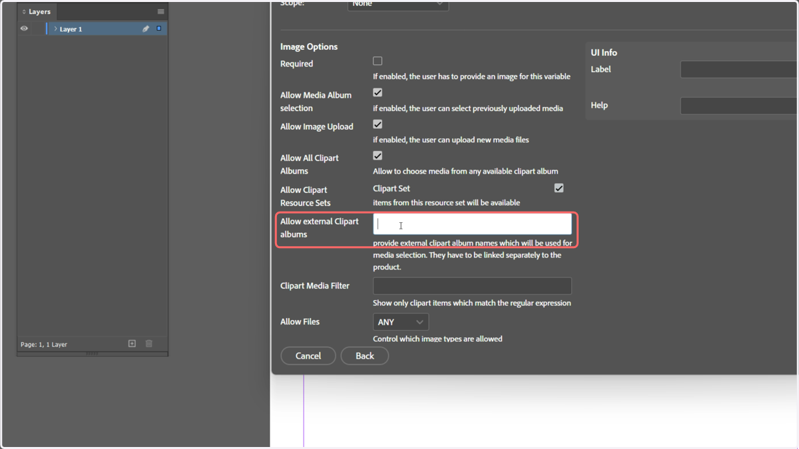Click the Cancel button
Viewport: 799px width, 449px height.
(308, 356)
